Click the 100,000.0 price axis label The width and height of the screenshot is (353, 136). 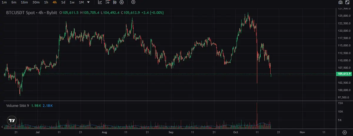(344, 90)
